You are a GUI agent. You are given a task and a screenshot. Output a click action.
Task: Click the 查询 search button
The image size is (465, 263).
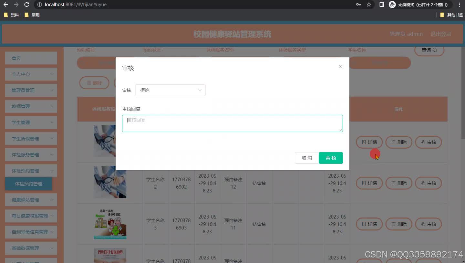coord(429,50)
